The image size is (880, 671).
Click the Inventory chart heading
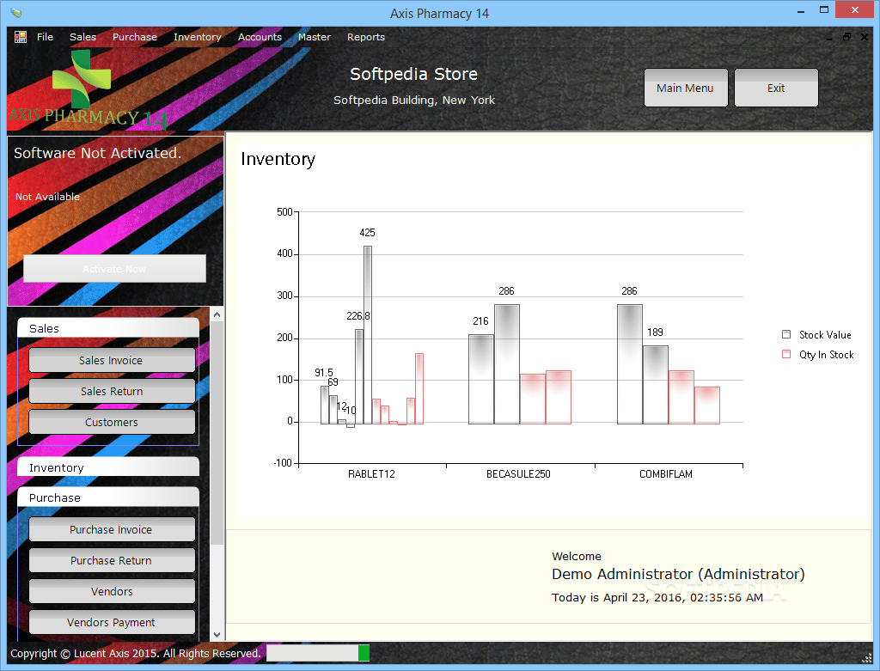click(x=278, y=159)
